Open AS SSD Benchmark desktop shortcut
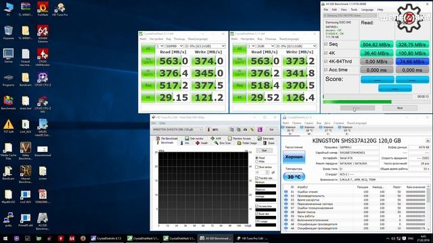 coord(43,221)
